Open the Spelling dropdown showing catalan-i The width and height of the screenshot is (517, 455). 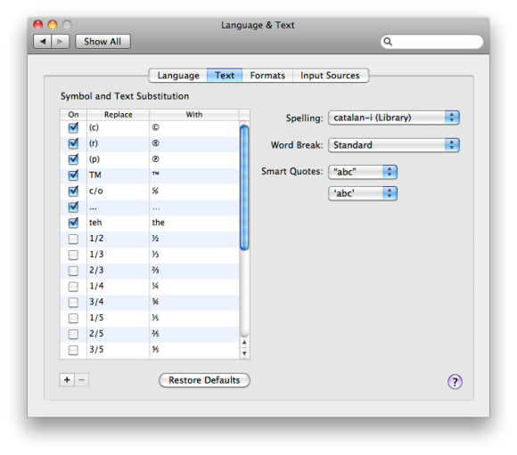point(394,118)
